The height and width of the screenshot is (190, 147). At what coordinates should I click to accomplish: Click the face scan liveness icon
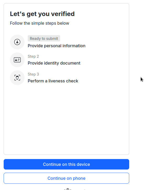pos(17,78)
